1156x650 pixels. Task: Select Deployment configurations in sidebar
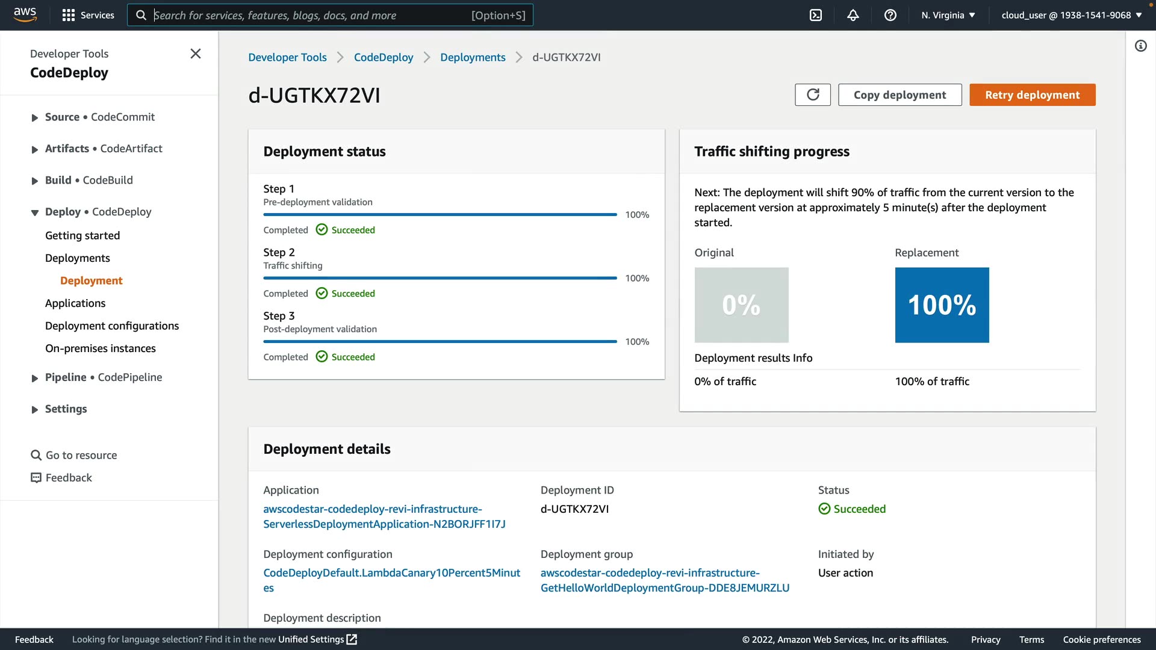pos(112,326)
